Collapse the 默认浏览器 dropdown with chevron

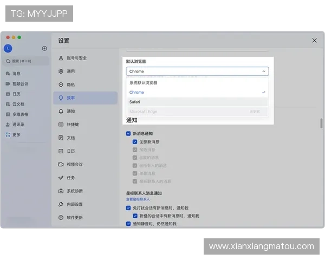(263, 71)
